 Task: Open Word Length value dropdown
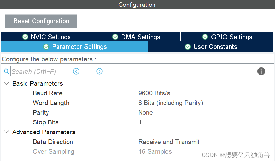(x=171, y=103)
